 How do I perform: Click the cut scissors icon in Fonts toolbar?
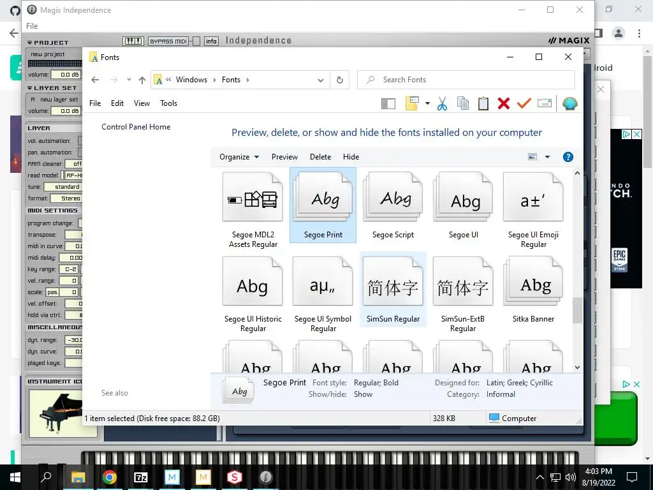pos(443,103)
